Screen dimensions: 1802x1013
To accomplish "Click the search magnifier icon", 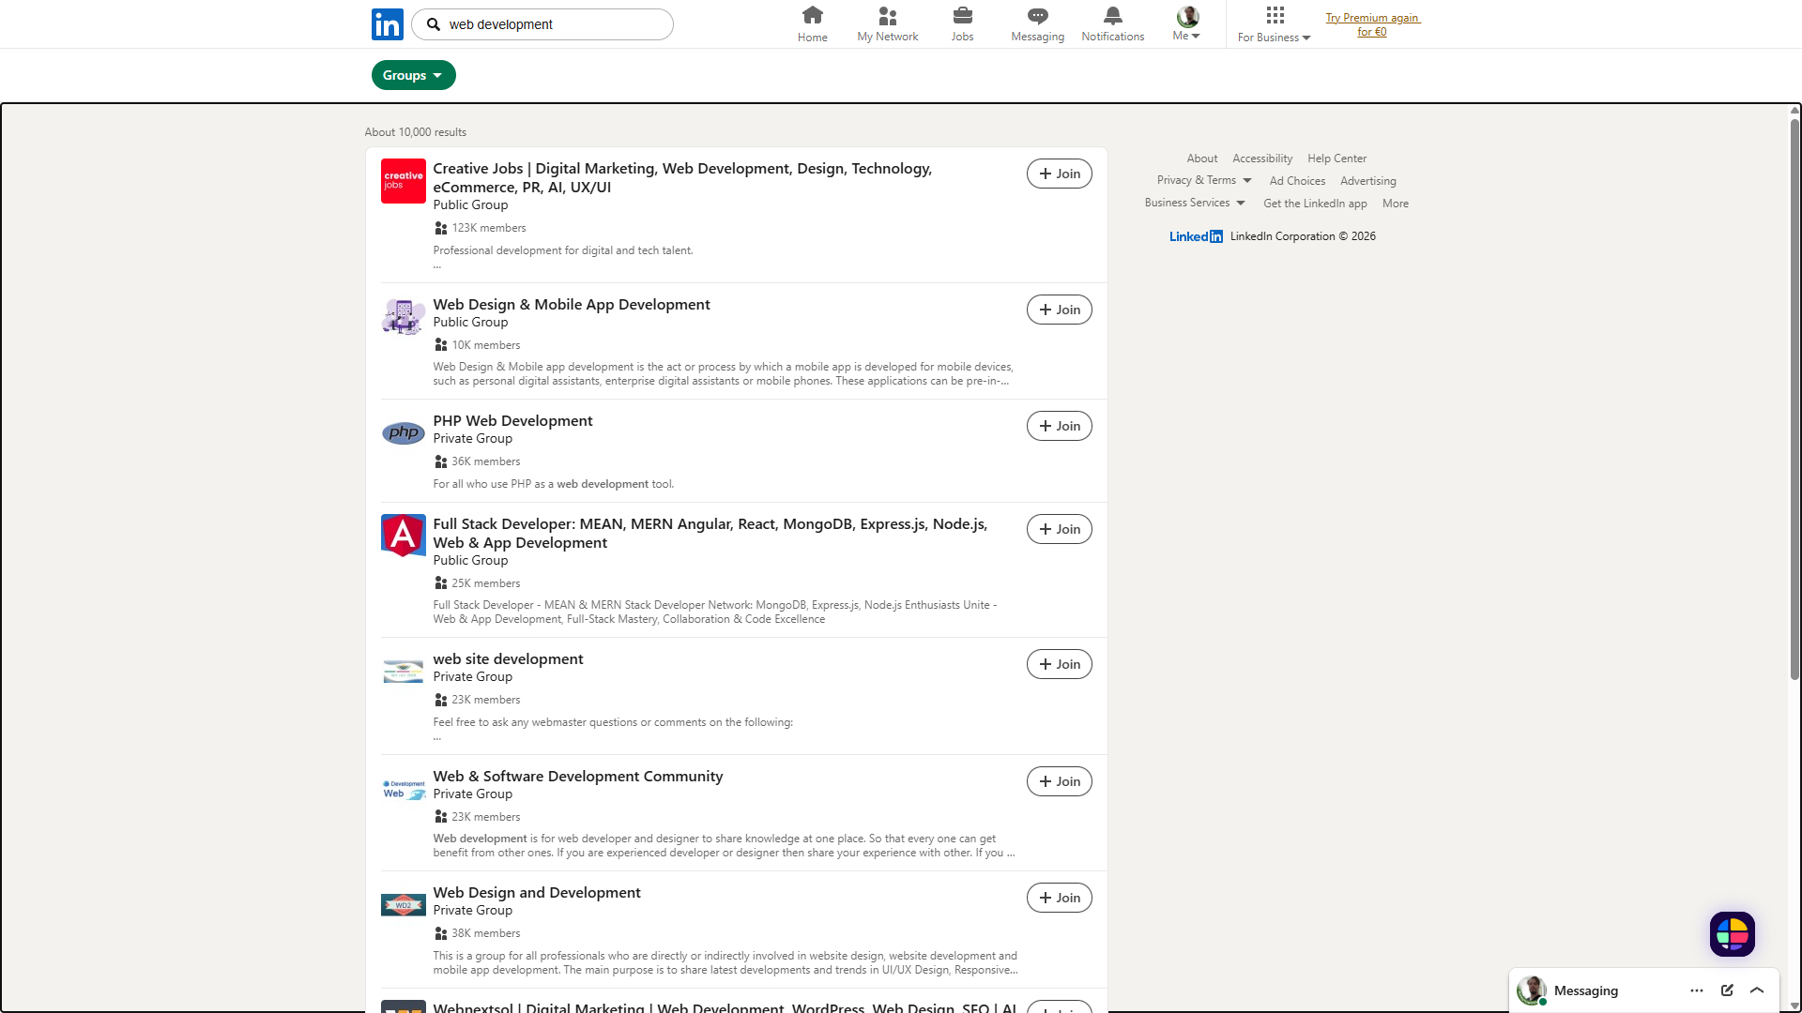I will [434, 24].
